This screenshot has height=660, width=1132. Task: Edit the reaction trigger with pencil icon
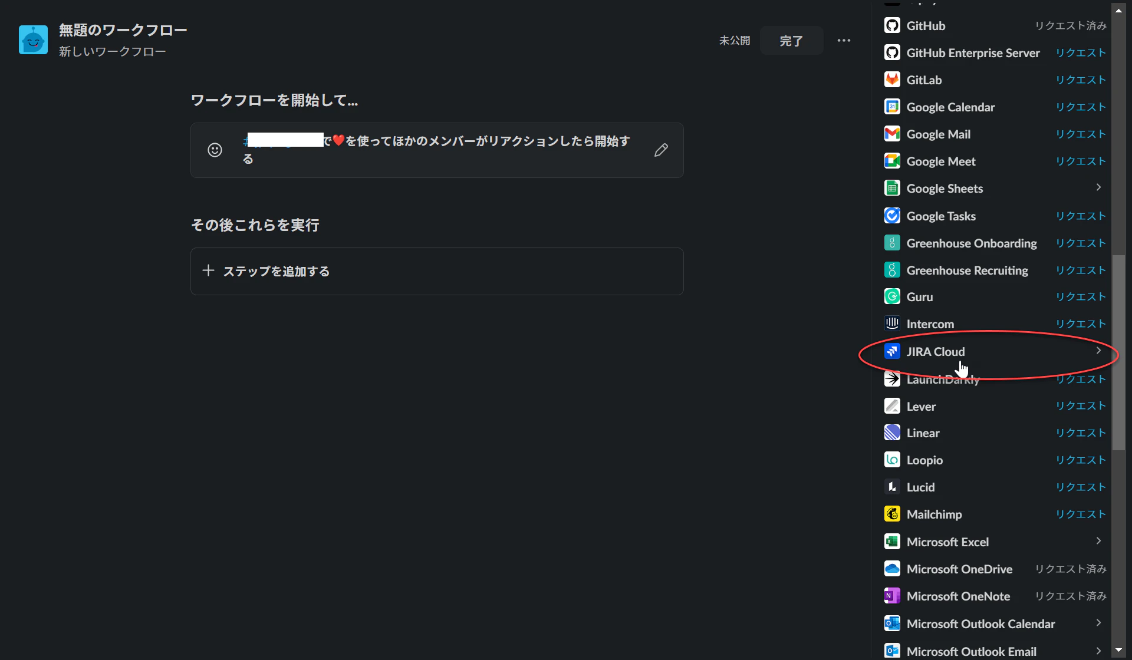tap(661, 150)
